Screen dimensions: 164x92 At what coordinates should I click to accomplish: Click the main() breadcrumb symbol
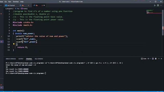(x=24, y=9)
